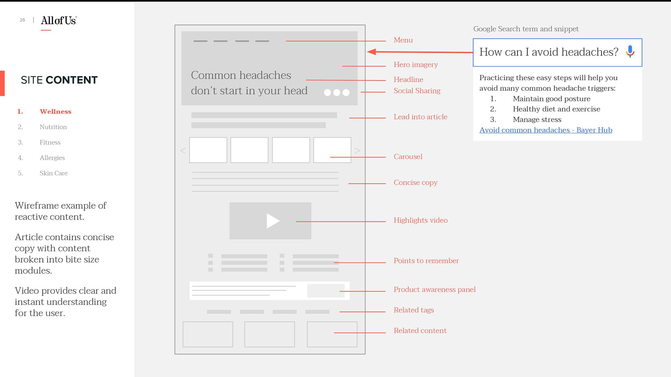Select Fitness in the site content list
671x377 pixels.
[x=50, y=143]
